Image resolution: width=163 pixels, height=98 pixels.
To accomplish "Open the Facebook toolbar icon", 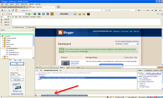I will (43, 14).
